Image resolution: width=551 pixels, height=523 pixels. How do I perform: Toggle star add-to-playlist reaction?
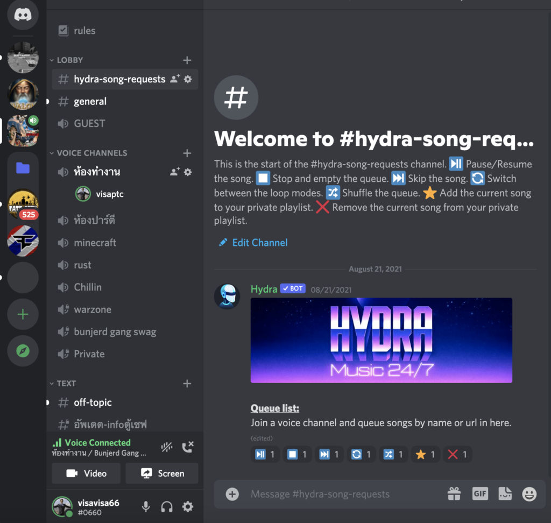[426, 455]
